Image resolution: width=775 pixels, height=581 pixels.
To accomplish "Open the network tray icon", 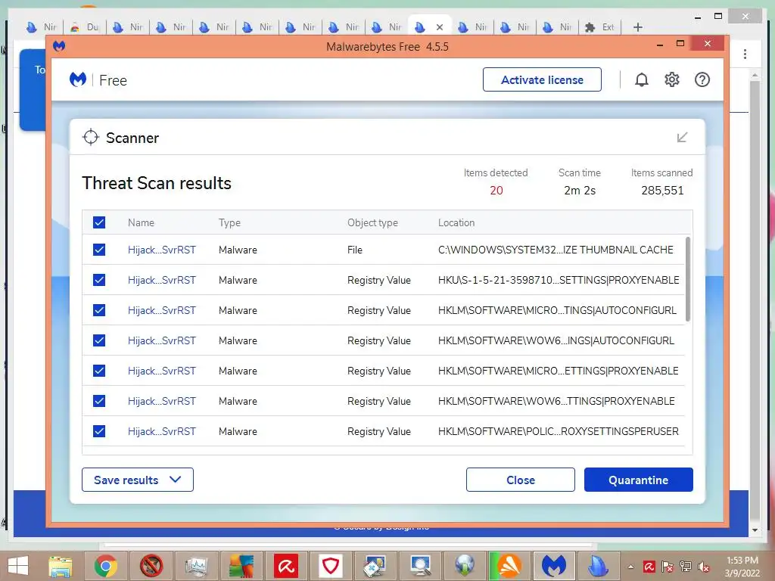I will point(686,567).
